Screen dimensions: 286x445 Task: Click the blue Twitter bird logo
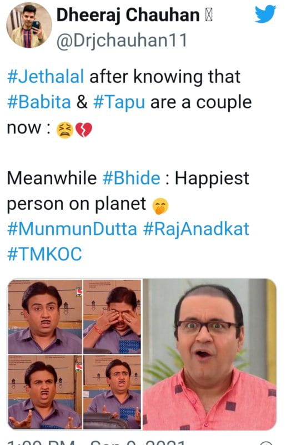pyautogui.click(x=265, y=13)
